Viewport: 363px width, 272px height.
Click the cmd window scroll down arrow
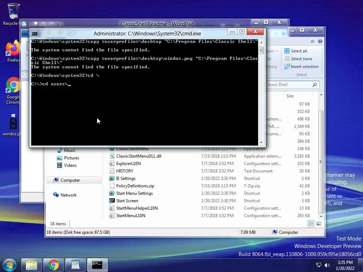pos(261,143)
